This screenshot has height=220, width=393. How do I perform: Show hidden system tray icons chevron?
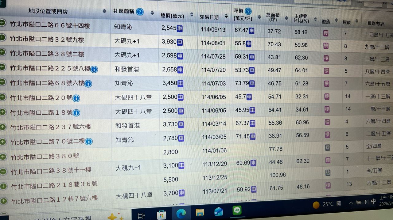[x=351, y=203]
